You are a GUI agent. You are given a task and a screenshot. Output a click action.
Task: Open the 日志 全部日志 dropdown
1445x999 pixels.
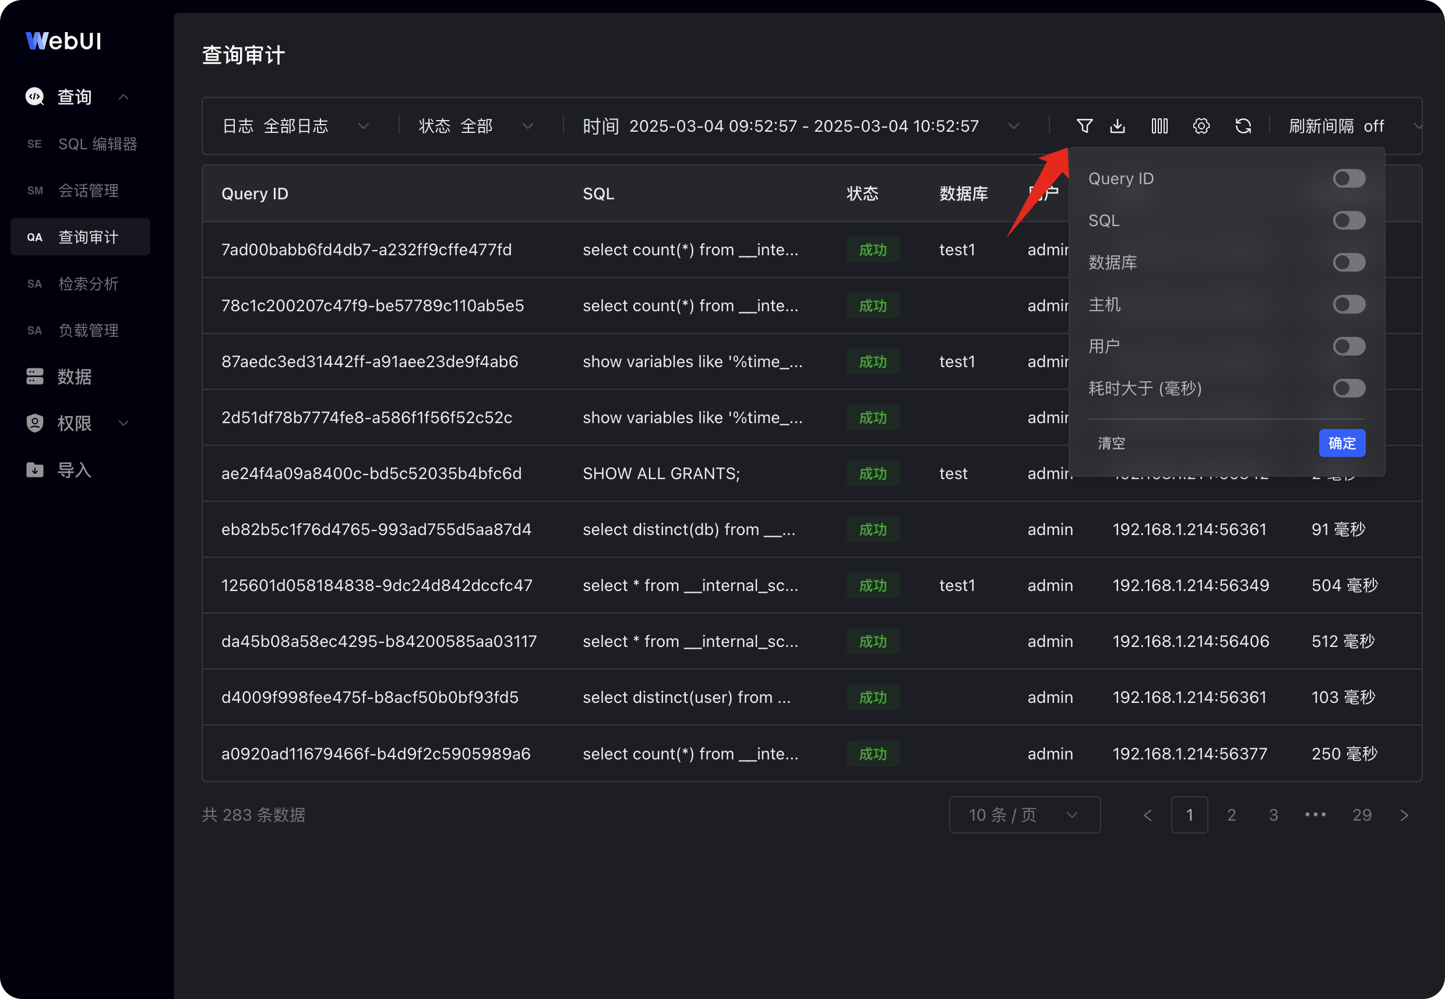(x=296, y=126)
